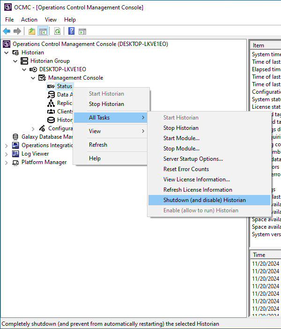Toggle the Show/Hide Action Pane icon

[x=82, y=31]
